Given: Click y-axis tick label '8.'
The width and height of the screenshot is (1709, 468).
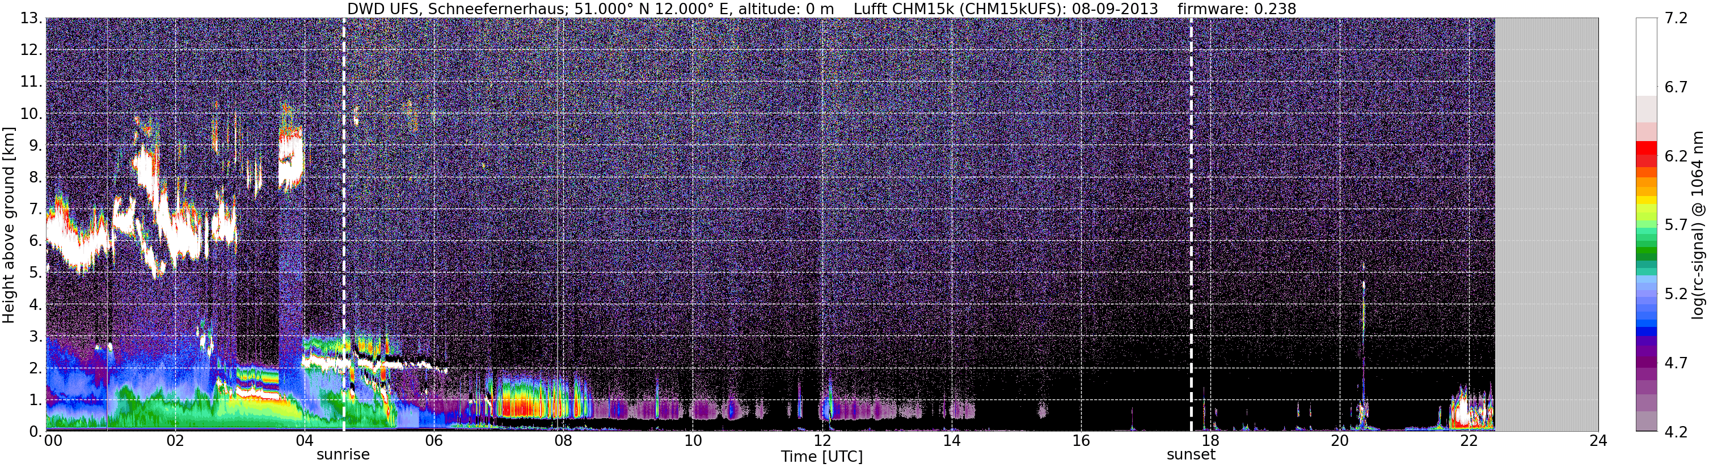Looking at the screenshot, I should [36, 177].
